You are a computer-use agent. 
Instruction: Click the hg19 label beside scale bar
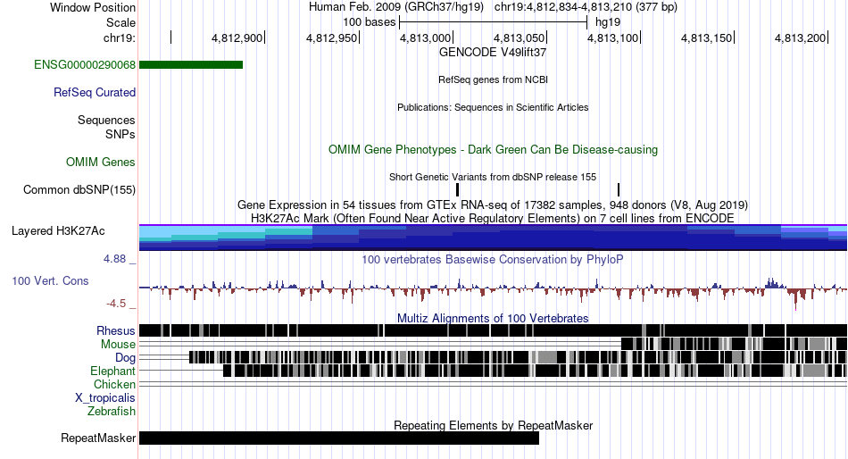608,22
